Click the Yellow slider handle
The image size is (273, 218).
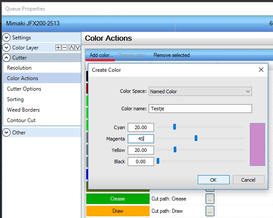pos(175,149)
